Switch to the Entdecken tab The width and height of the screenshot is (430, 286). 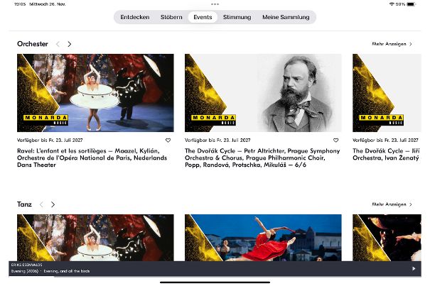(135, 17)
